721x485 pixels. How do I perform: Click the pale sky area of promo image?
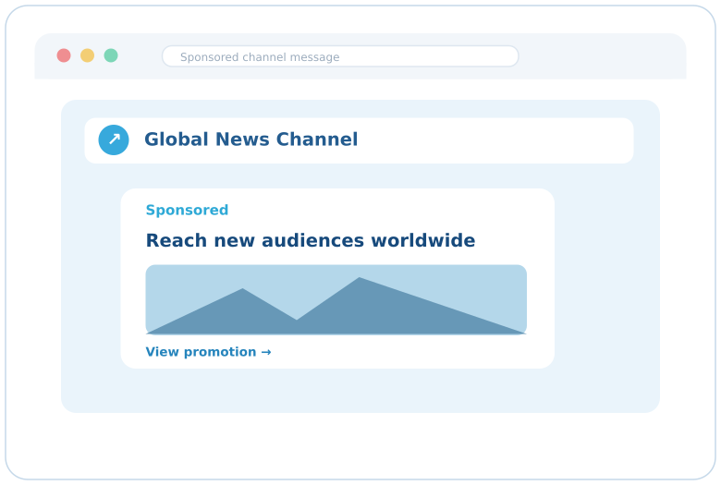(x=459, y=281)
